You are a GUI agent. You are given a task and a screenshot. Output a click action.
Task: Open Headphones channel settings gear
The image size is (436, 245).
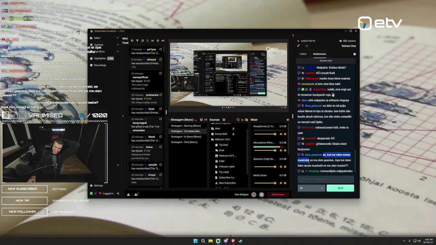tap(285, 134)
